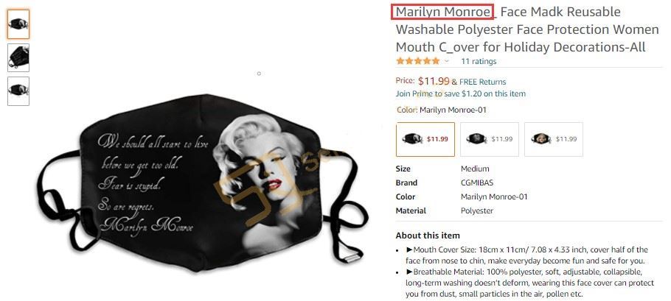Viewport: 671px width, 301px height.
Task: Choose the third mask color swatch
Action: point(554,139)
